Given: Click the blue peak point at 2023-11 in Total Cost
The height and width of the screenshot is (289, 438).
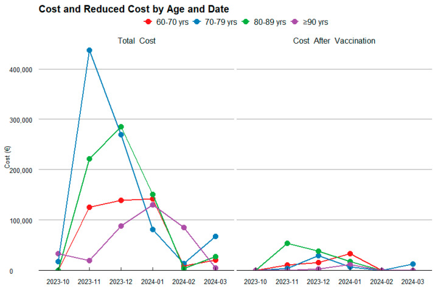Looking at the screenshot, I should 89,50.
